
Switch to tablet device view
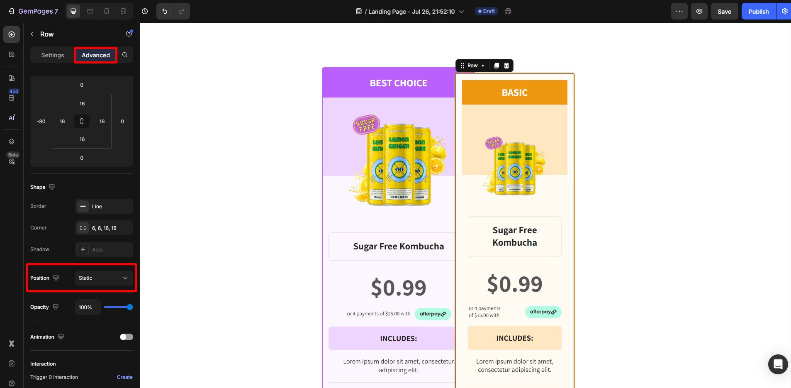click(90, 11)
